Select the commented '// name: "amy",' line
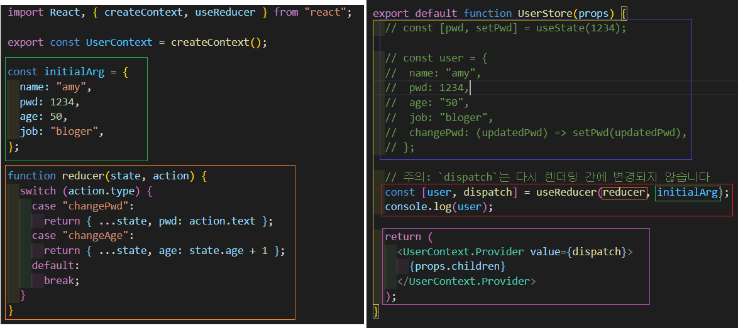Image resolution: width=738 pixels, height=328 pixels. point(434,73)
